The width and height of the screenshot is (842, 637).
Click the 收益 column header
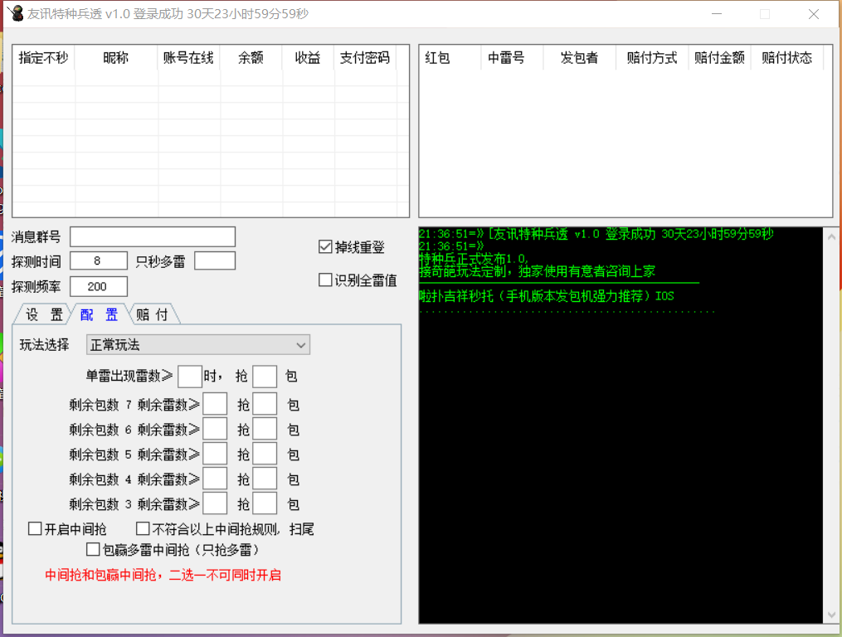(x=308, y=57)
